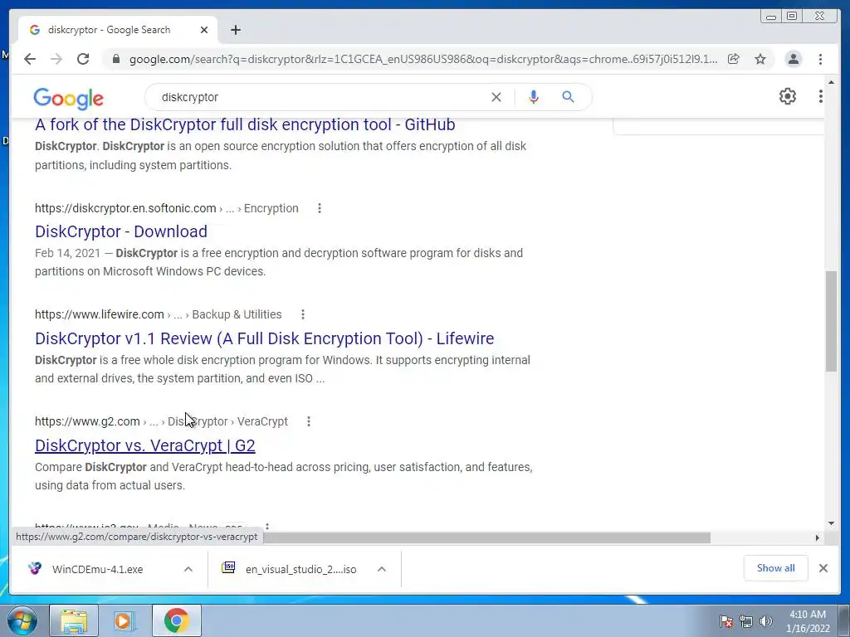Open Windows Explorer from the taskbar
The width and height of the screenshot is (850, 637).
click(x=74, y=620)
